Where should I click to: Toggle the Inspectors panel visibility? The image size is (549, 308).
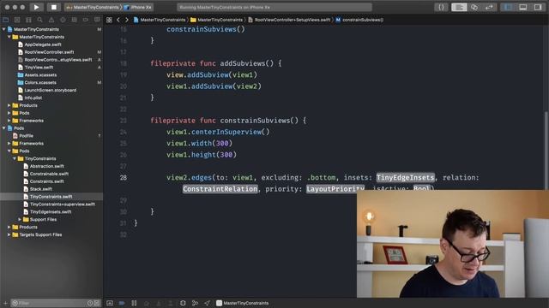538,8
